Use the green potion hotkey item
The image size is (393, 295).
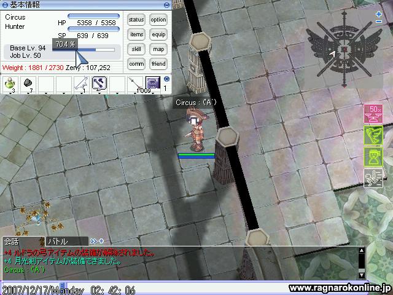point(10,84)
